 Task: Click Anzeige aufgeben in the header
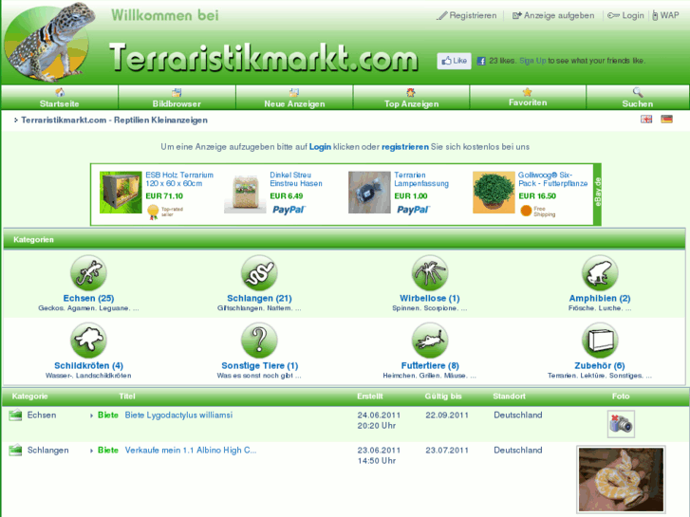[553, 15]
